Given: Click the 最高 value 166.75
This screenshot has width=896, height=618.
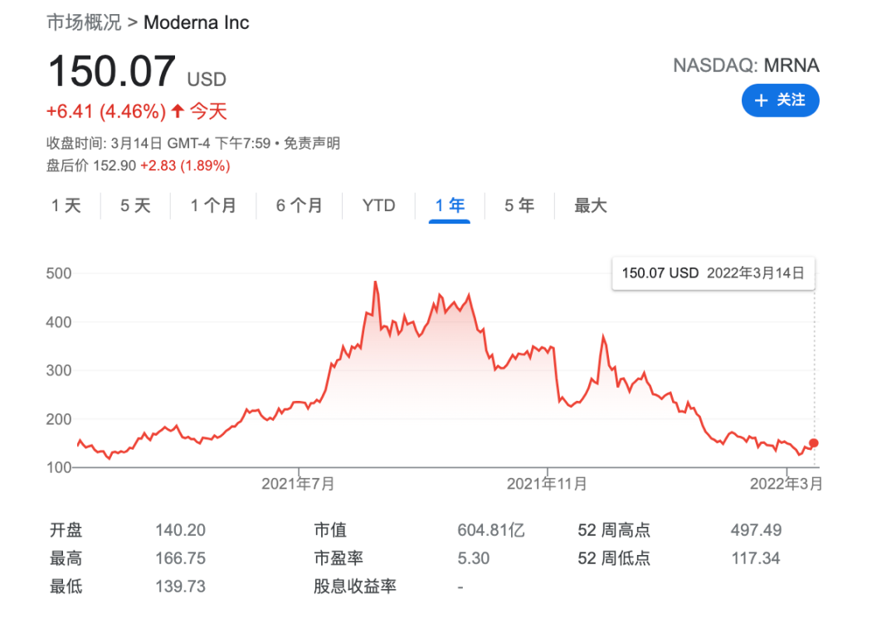Looking at the screenshot, I should [181, 558].
